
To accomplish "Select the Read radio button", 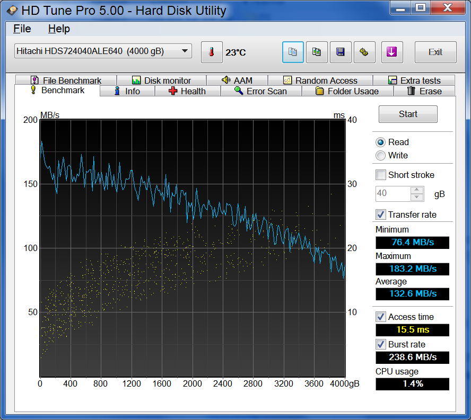I will 380,142.
